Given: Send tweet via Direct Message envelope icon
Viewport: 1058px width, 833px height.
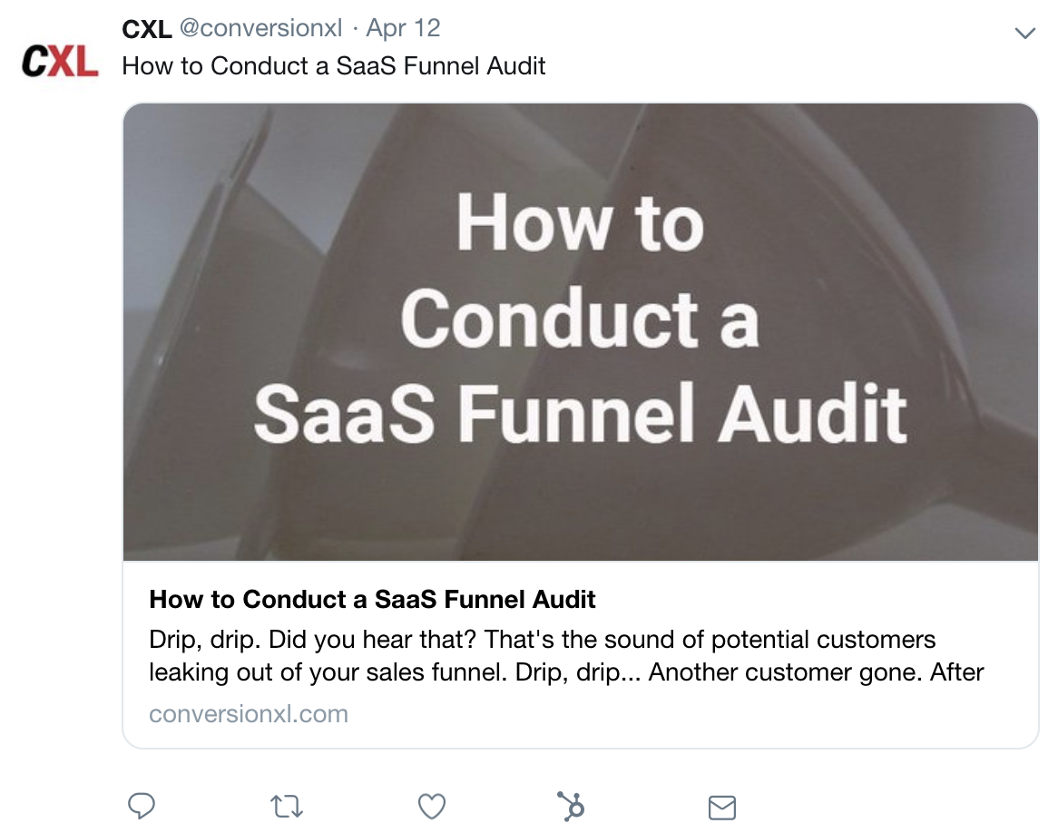Looking at the screenshot, I should coord(722,807).
